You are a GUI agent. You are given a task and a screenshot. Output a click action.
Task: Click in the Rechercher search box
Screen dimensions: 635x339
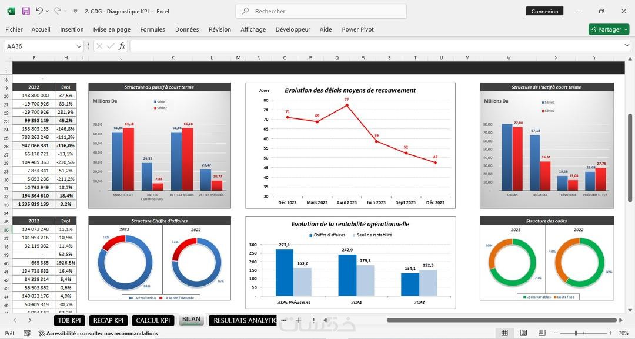pyautogui.click(x=321, y=11)
